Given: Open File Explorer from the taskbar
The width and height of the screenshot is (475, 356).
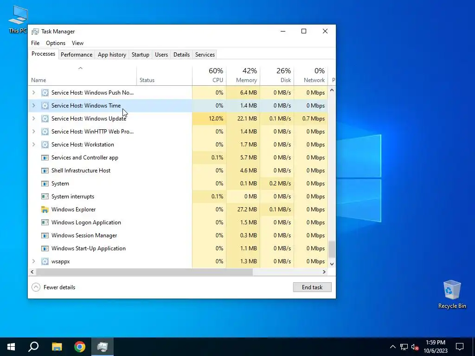Looking at the screenshot, I should point(57,347).
